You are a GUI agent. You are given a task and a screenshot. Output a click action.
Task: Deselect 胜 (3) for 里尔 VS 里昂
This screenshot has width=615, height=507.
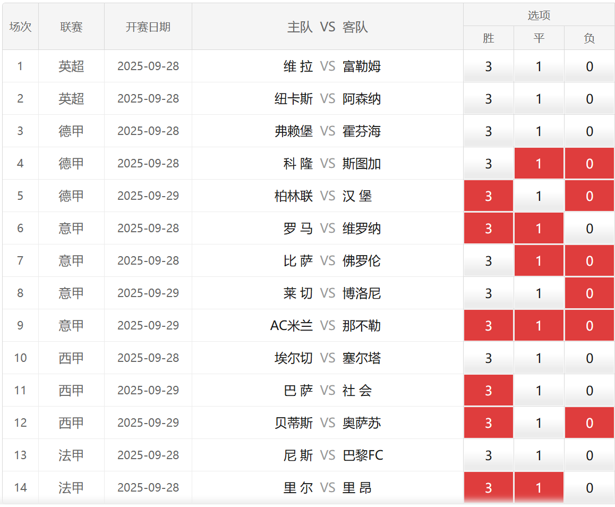coord(488,488)
